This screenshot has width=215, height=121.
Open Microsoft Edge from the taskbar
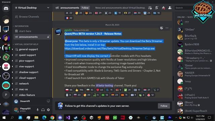coord(44,118)
